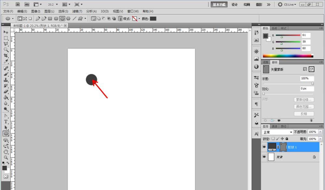Enable Fill Pixels mode in options bar

pos(30,18)
